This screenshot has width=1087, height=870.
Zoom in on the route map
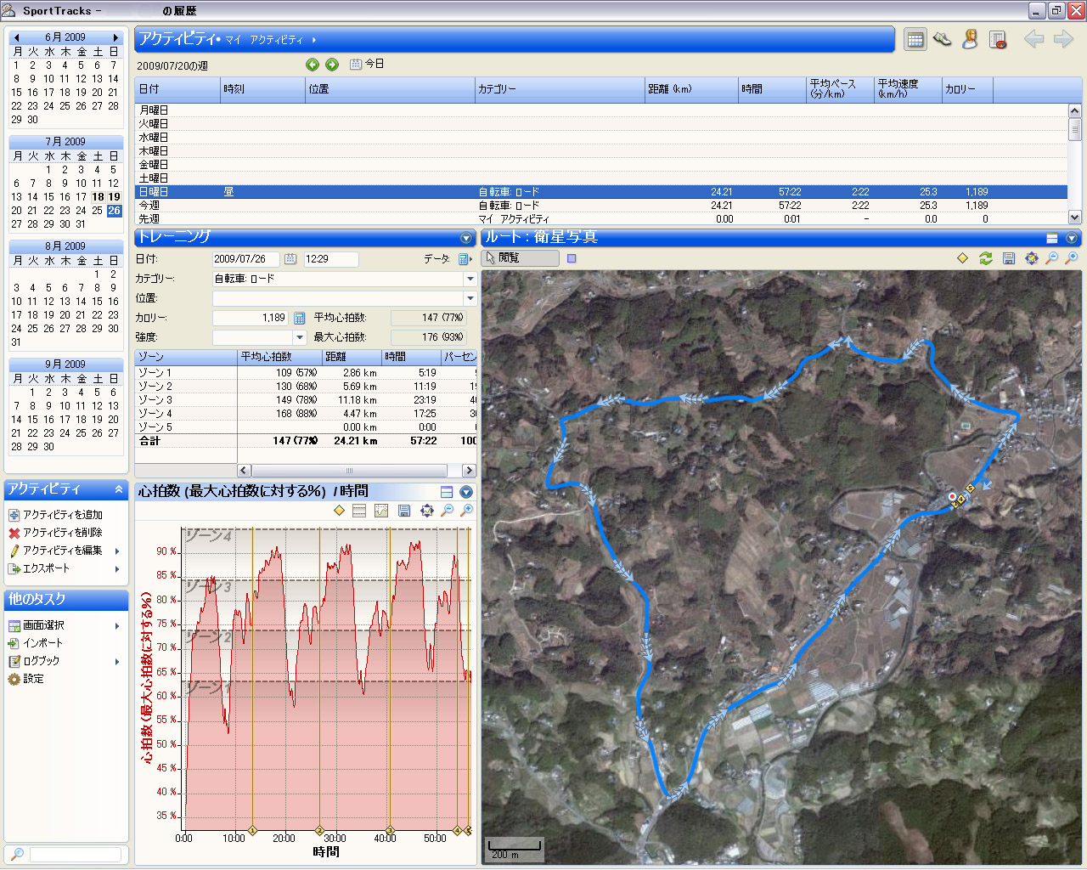coord(1072,258)
